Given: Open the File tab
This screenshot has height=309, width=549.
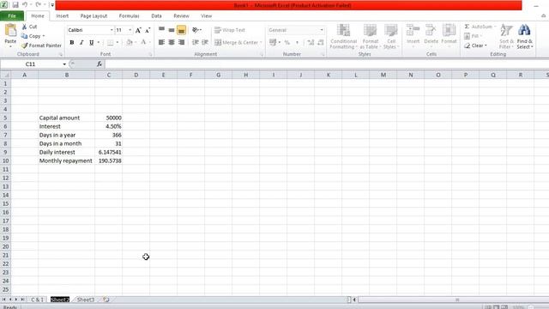Looking at the screenshot, I should point(12,15).
